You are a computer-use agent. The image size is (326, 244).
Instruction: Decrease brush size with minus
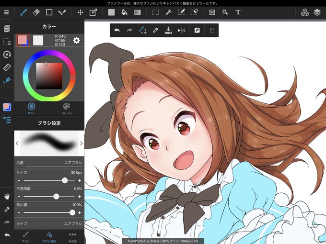coord(19,180)
